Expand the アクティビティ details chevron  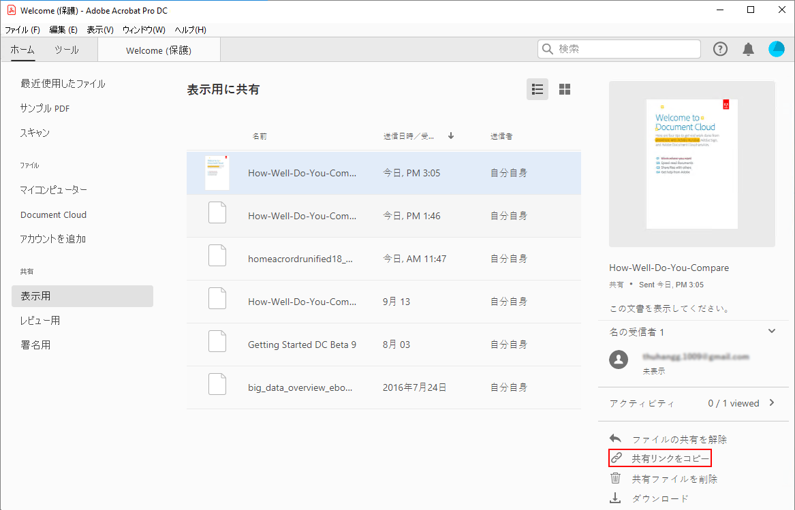772,402
